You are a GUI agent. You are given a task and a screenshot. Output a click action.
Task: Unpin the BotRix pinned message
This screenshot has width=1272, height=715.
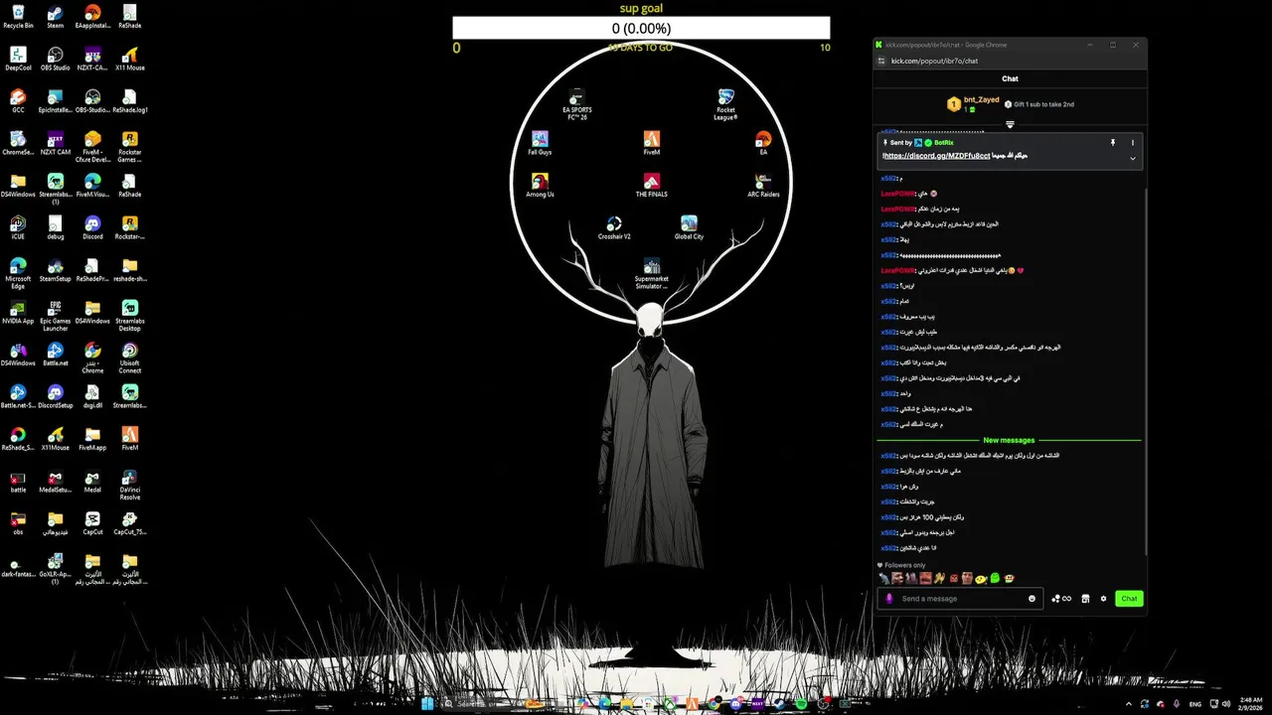click(x=1113, y=143)
